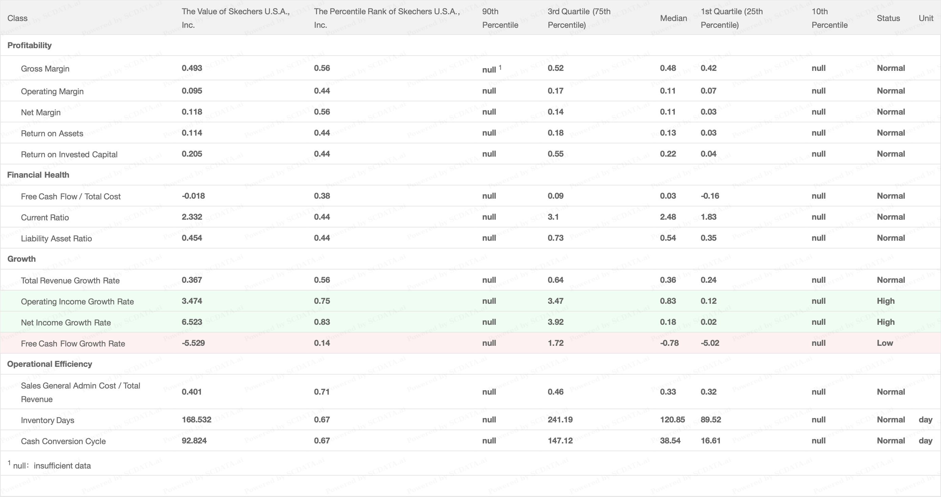This screenshot has width=941, height=497.
Task: Click the 3rd quartile value 3.1
Action: [553, 217]
